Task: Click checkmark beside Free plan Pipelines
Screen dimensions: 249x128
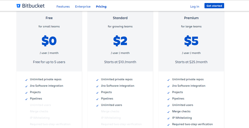Action: (x=26, y=99)
